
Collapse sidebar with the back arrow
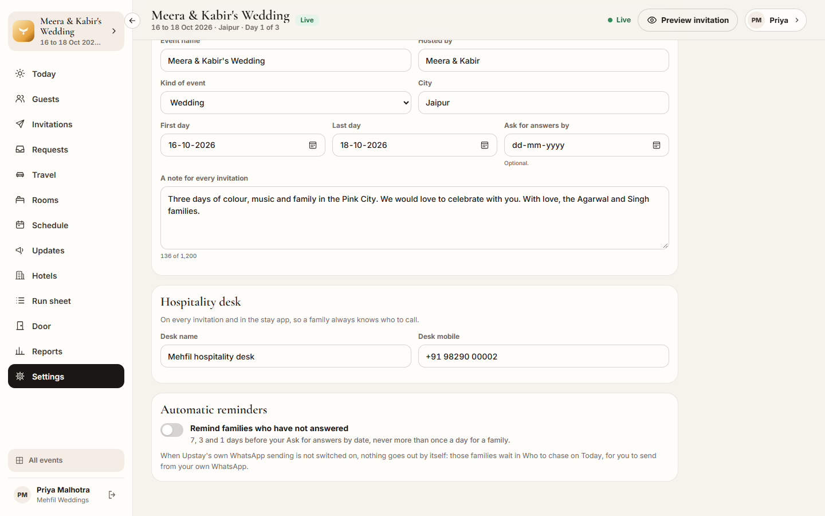click(132, 21)
